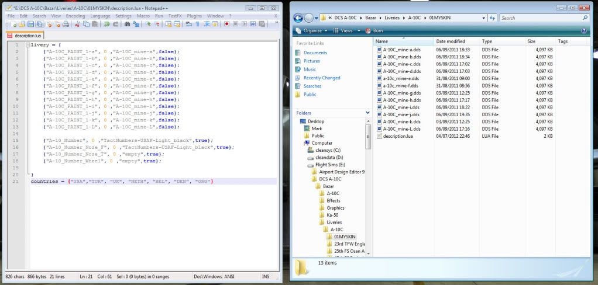Open the Encoding menu
The height and width of the screenshot is (285, 598).
[75, 16]
